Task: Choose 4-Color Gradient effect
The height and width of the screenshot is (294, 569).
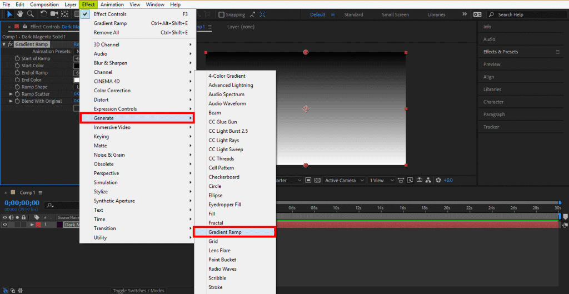Action: pyautogui.click(x=235, y=76)
